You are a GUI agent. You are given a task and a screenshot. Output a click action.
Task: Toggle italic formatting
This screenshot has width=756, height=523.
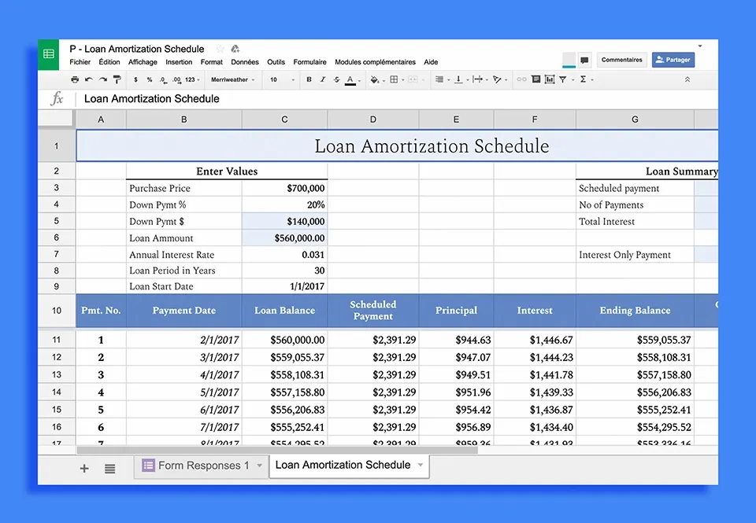(x=322, y=79)
